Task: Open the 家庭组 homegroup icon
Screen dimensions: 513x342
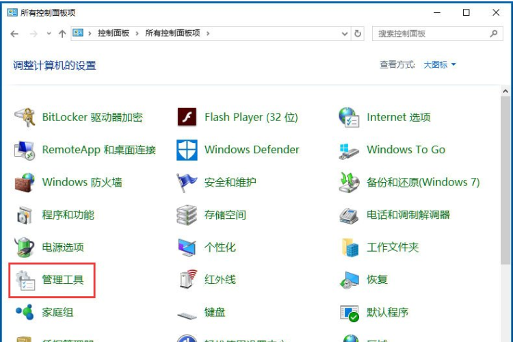Action: pyautogui.click(x=25, y=312)
